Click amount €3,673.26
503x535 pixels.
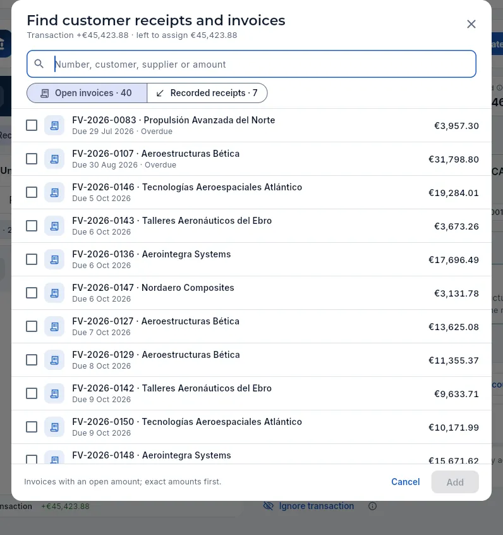(x=456, y=226)
